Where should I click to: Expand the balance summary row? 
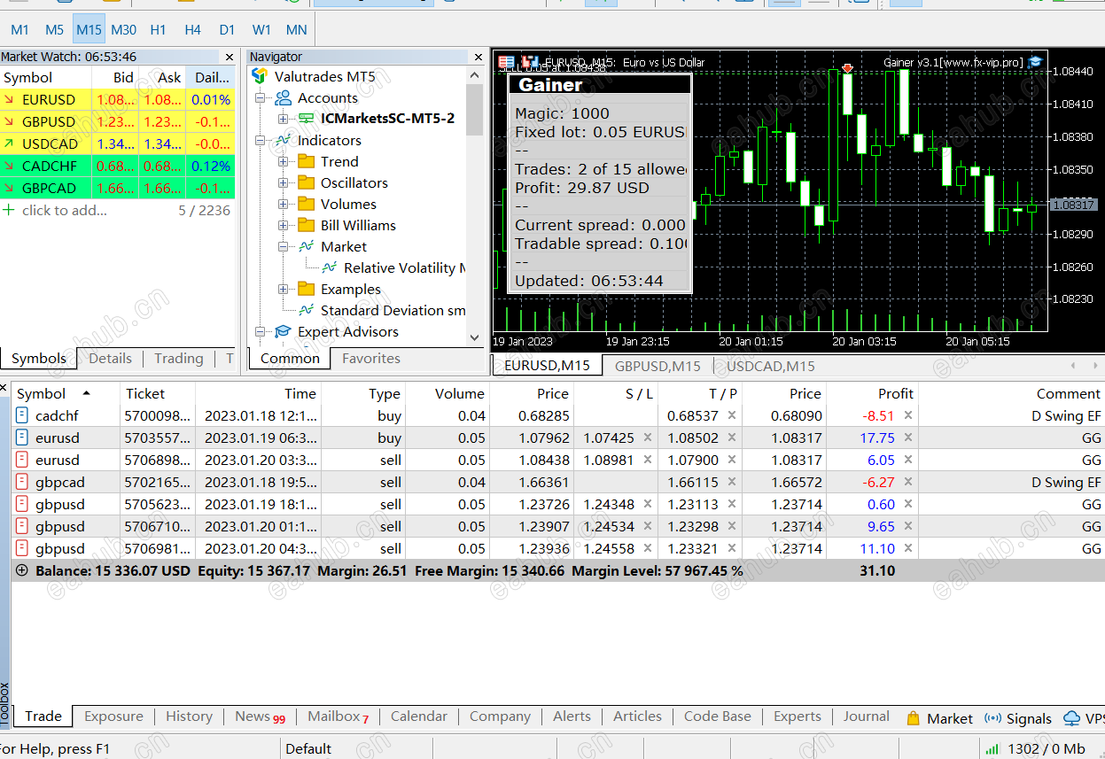[x=22, y=571]
